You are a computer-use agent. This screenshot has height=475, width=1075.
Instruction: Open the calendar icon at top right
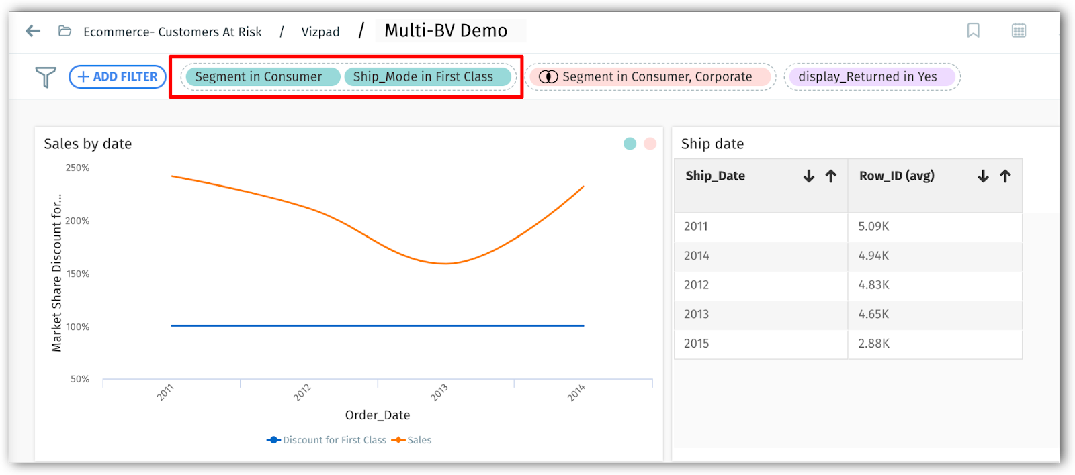(x=1019, y=30)
